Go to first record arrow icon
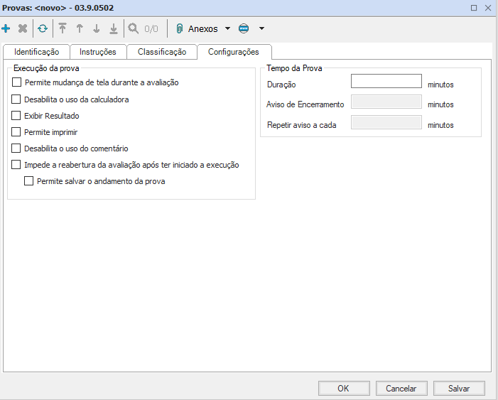Image resolution: width=498 pixels, height=400 pixels. 63,29
